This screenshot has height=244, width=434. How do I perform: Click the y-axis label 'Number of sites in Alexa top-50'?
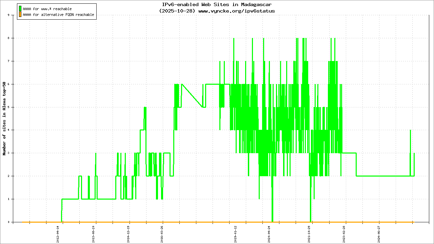(4, 119)
